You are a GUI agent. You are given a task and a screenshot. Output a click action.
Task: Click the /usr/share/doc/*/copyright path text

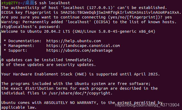tap(81, 93)
